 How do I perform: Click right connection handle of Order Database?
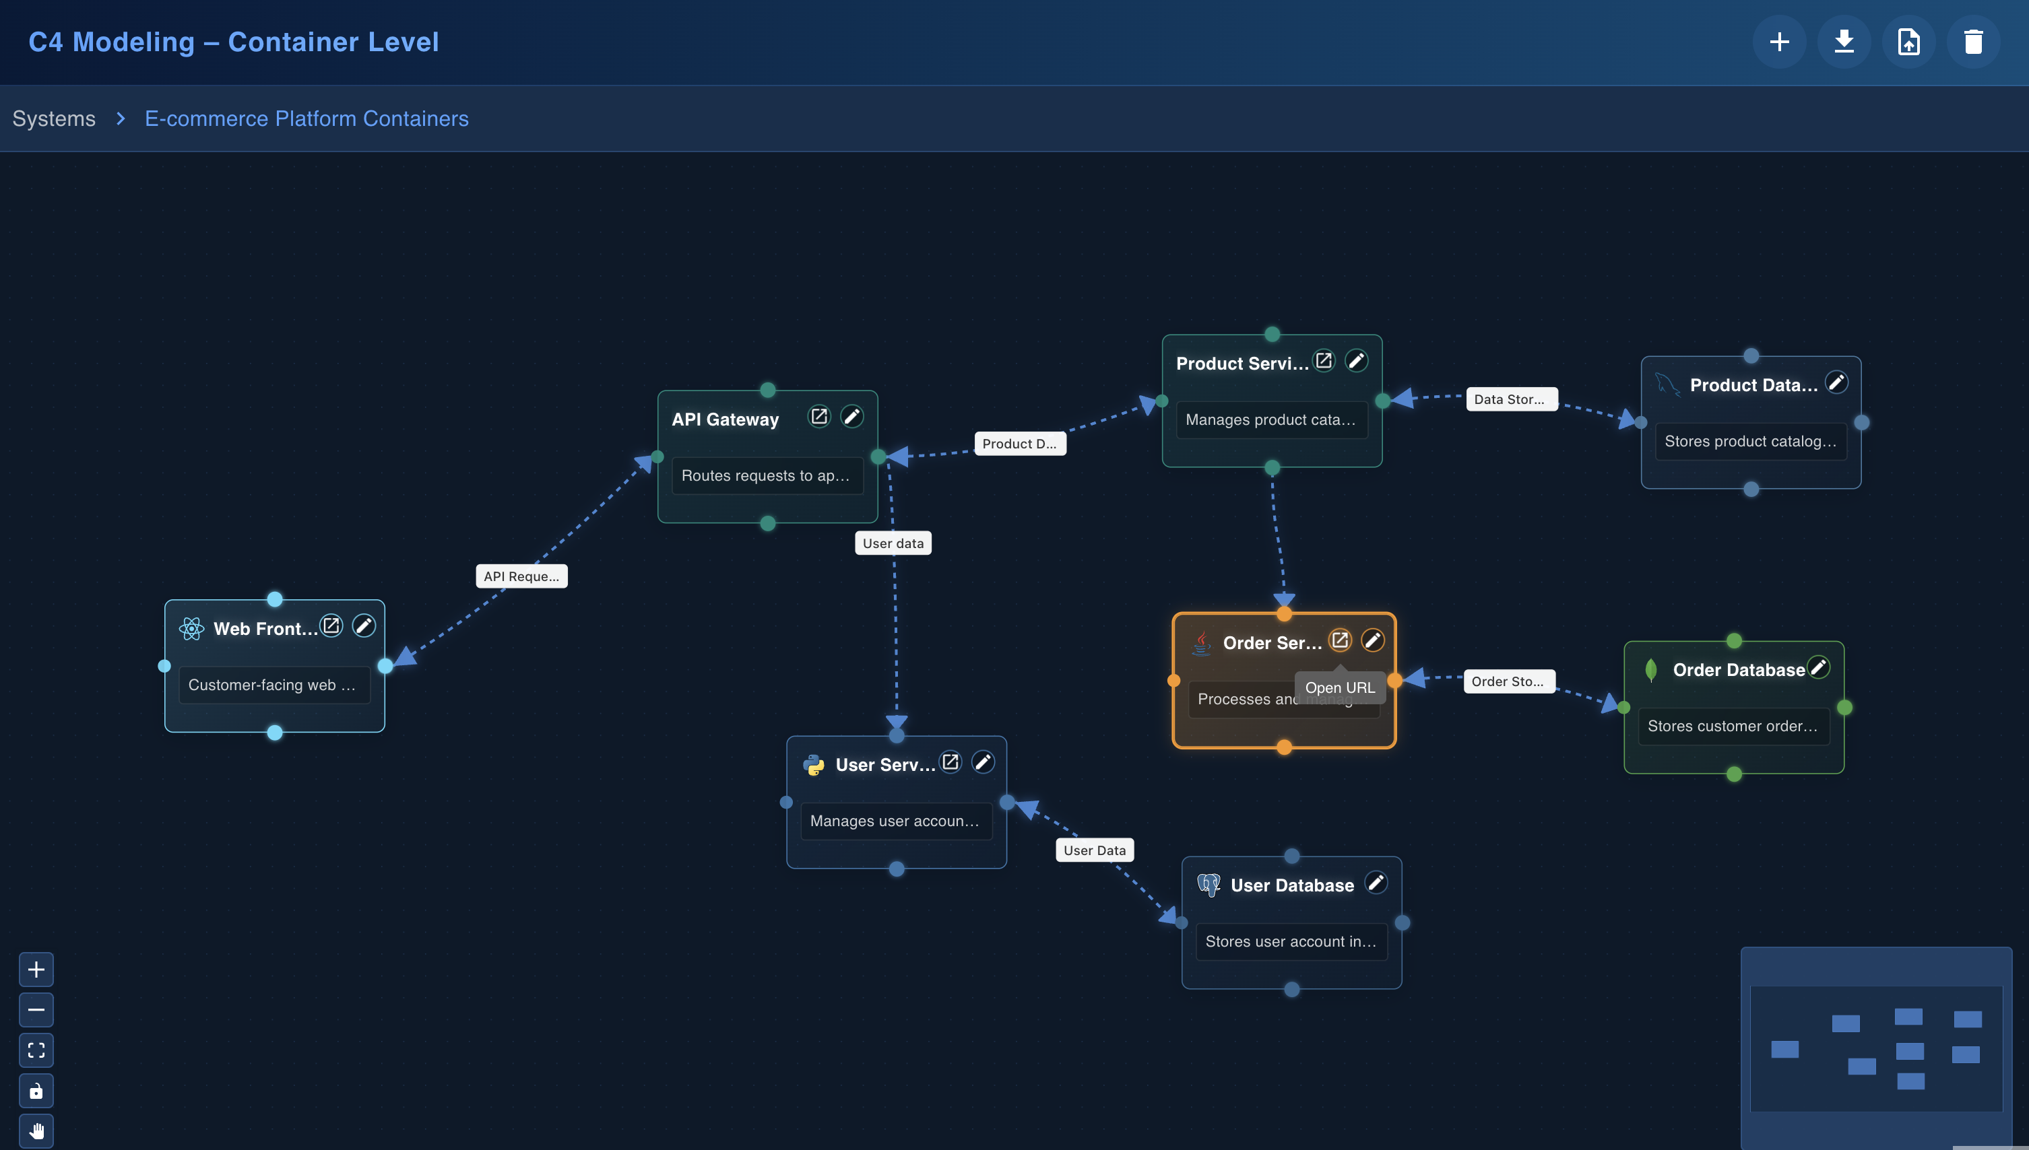point(1845,708)
